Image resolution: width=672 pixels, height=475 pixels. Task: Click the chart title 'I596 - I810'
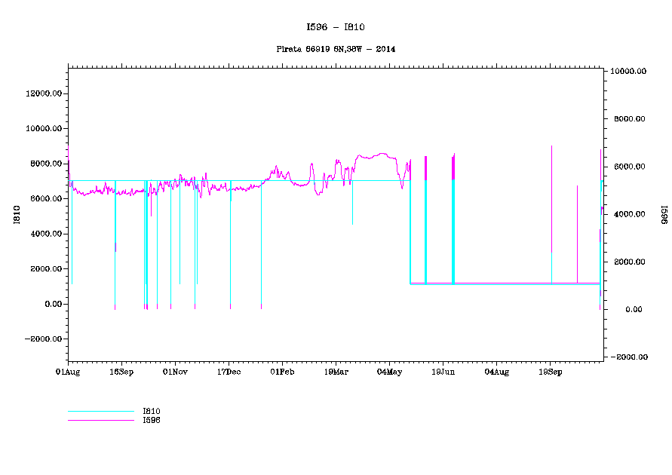pos(336,27)
